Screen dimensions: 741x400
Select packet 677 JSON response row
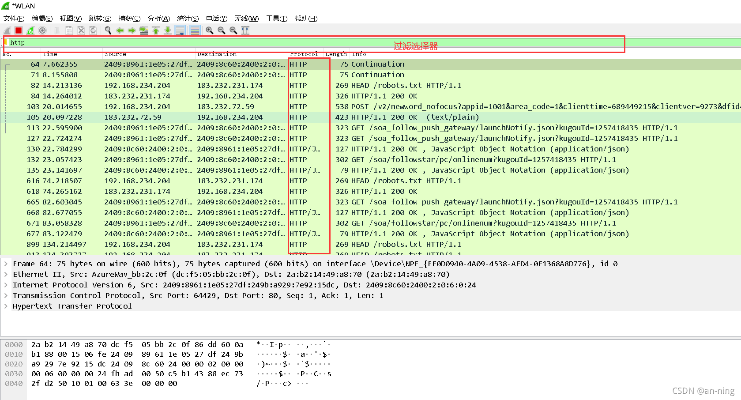point(370,234)
